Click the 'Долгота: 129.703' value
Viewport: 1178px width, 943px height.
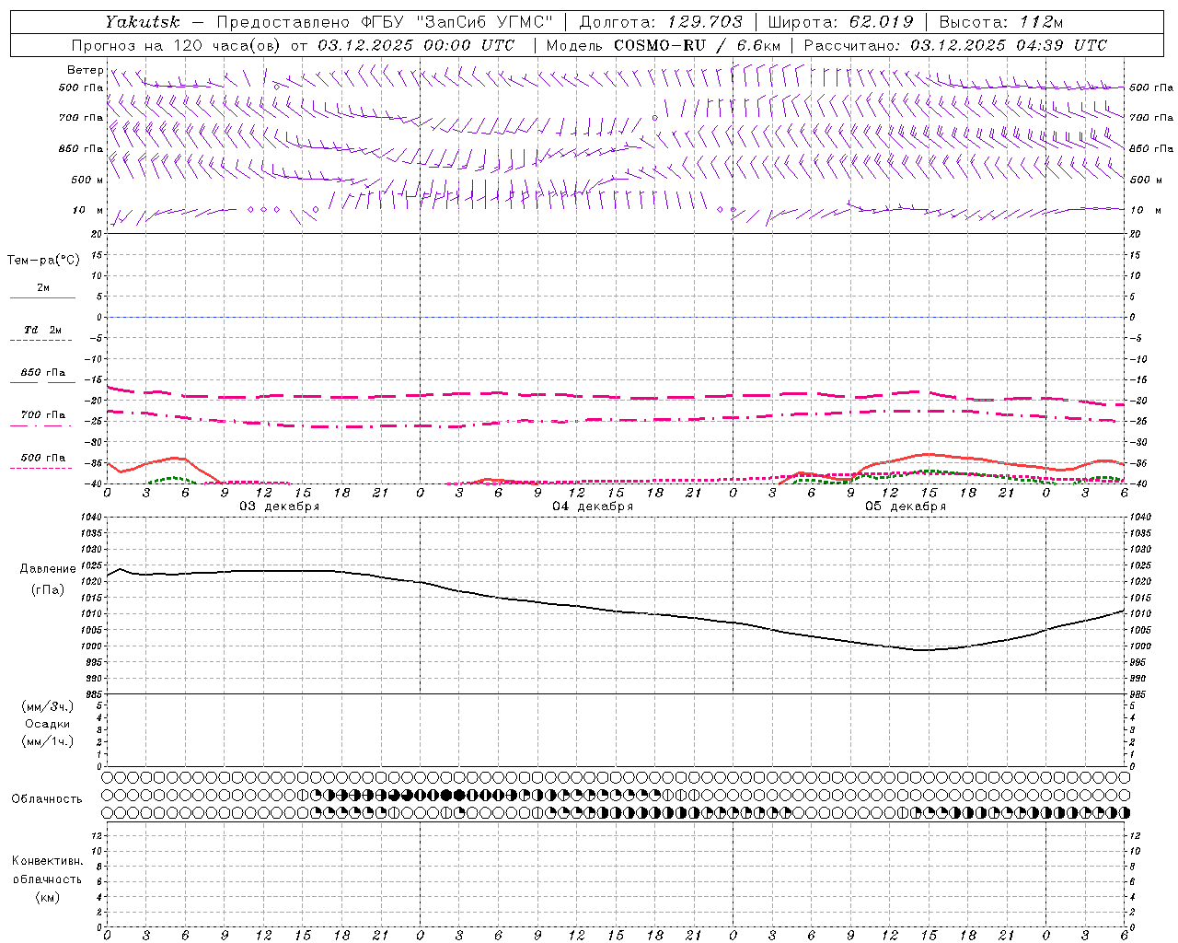tap(661, 22)
